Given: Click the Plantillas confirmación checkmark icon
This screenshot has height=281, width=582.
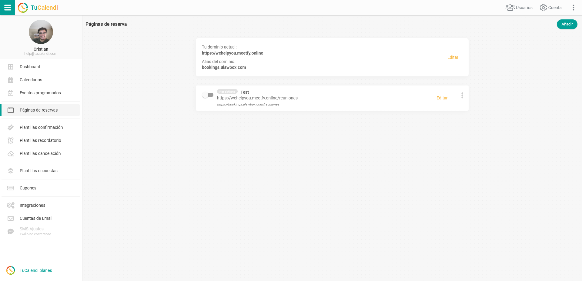Looking at the screenshot, I should (11, 127).
